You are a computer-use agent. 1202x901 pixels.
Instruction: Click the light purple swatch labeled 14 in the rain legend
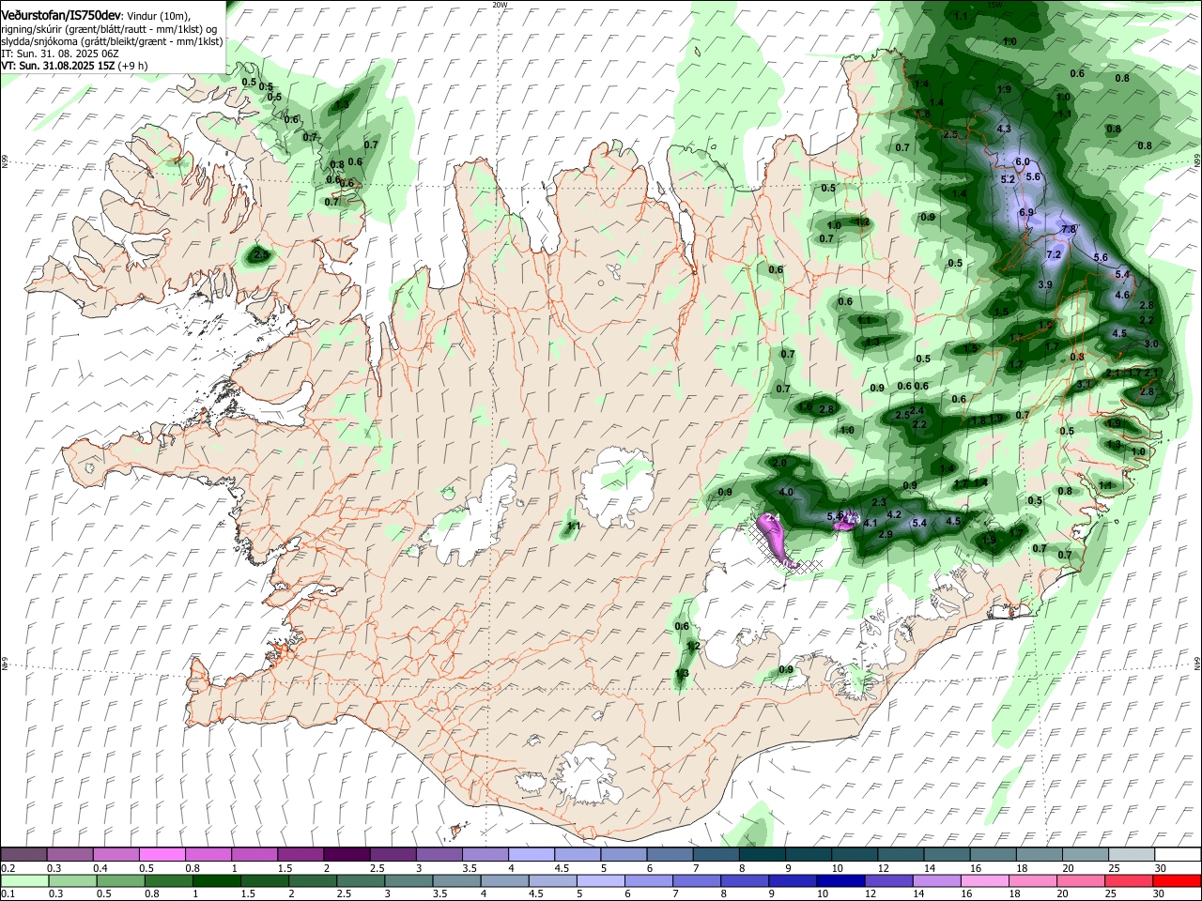click(936, 880)
